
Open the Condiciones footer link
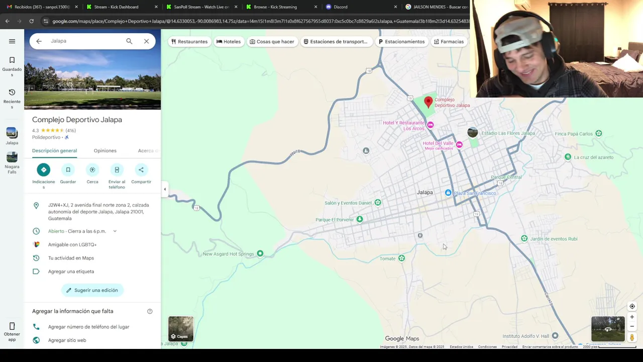coord(487,347)
